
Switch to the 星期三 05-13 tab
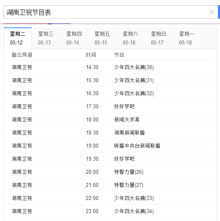(x=46, y=38)
